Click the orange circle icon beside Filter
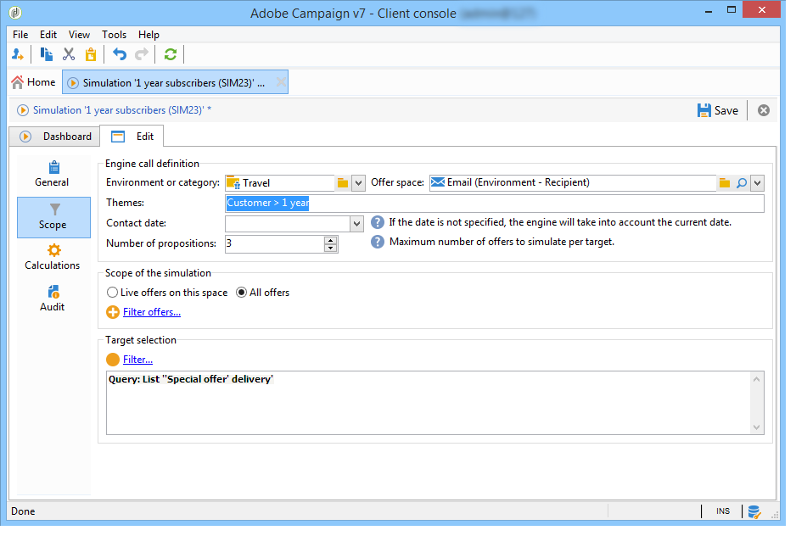The width and height of the screenshot is (796, 536). click(113, 360)
